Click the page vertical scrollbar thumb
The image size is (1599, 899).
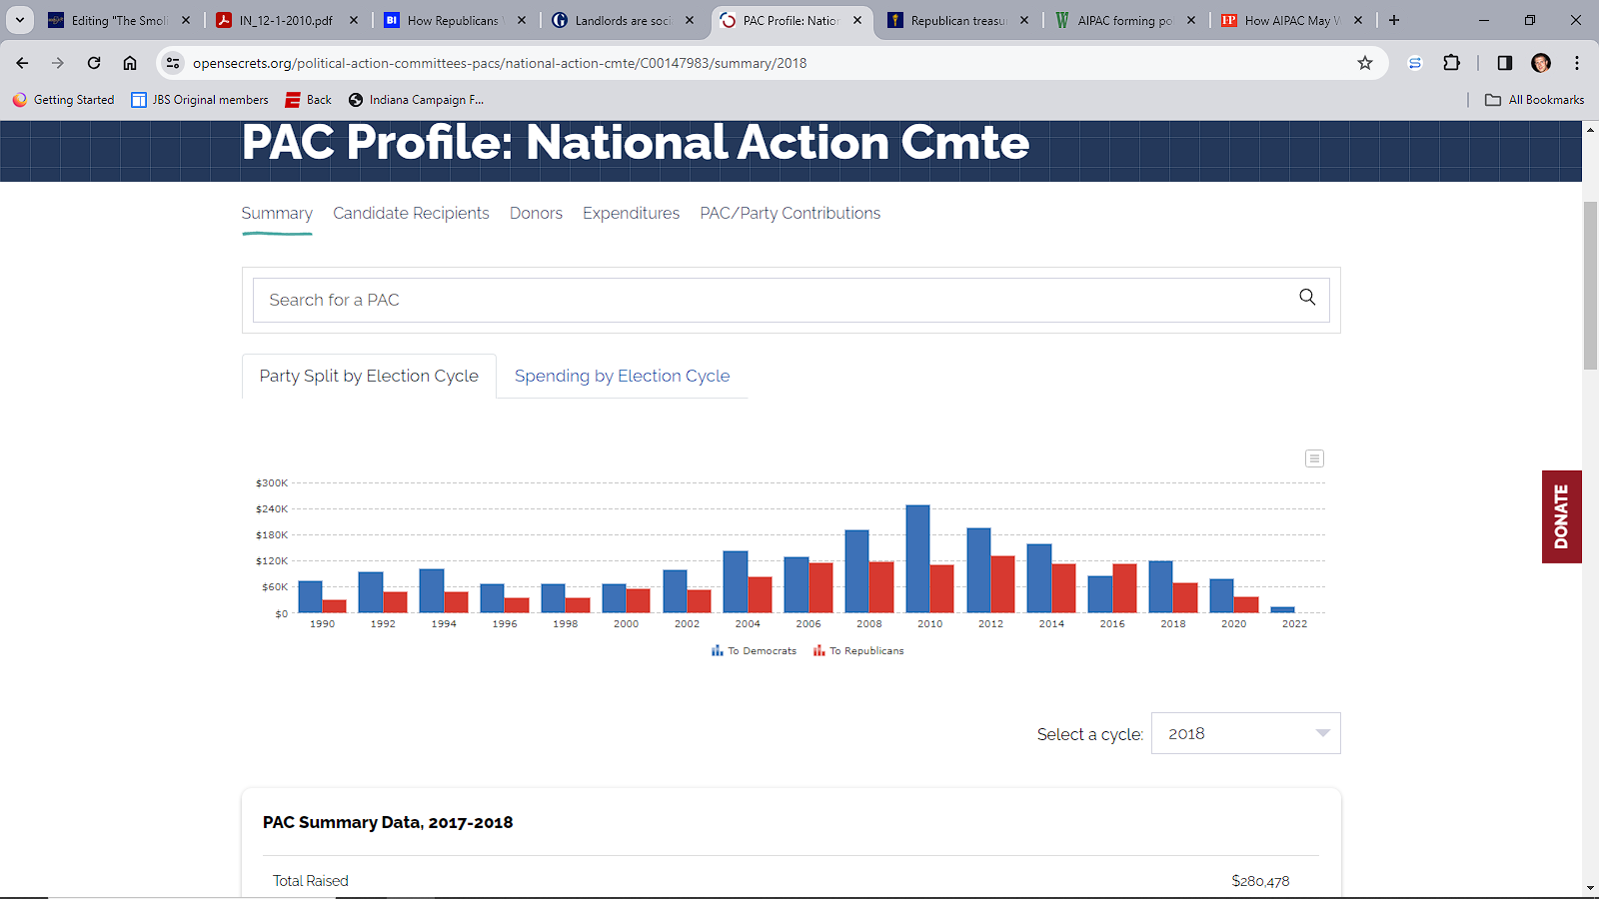[x=1590, y=286]
